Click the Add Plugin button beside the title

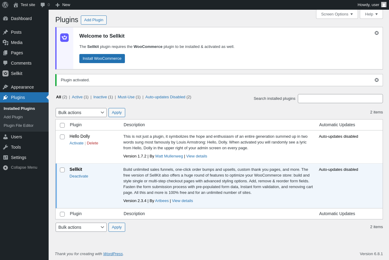coord(94,20)
